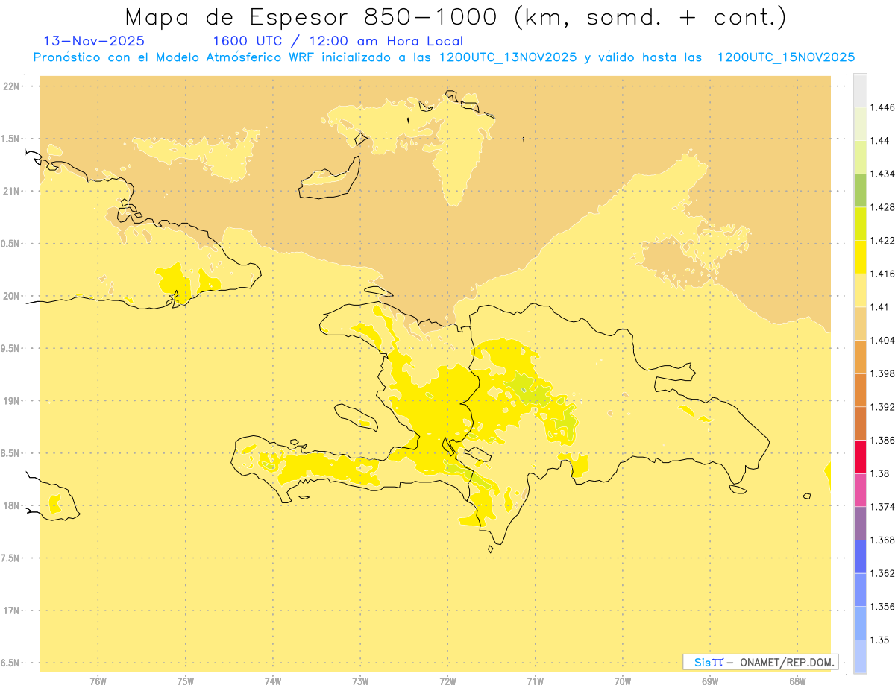
Task: Click the legend value '1.446'
Action: tap(883, 107)
